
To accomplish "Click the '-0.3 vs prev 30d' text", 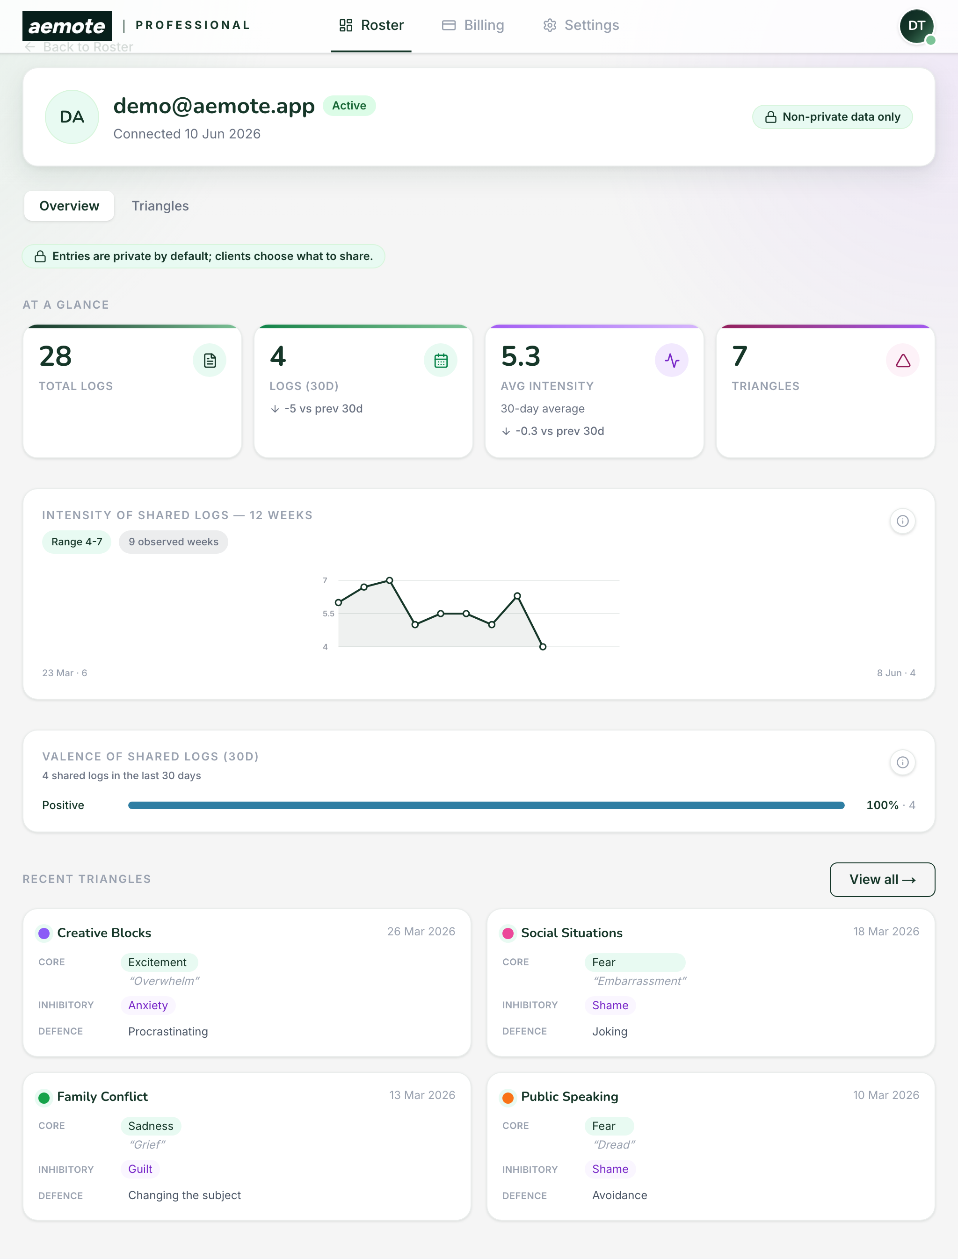I will click(559, 431).
